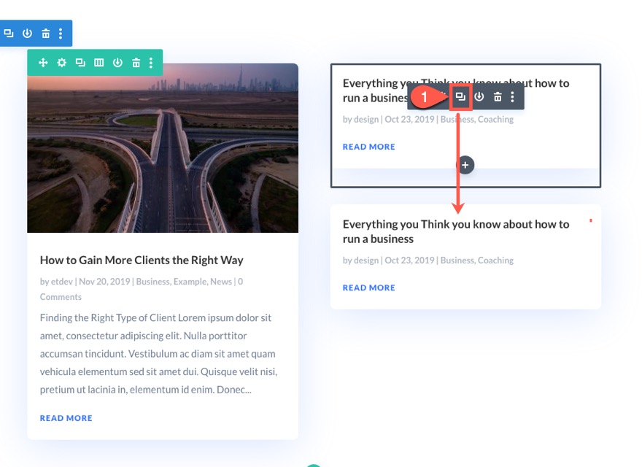Open row settings with the gear icon

click(62, 62)
